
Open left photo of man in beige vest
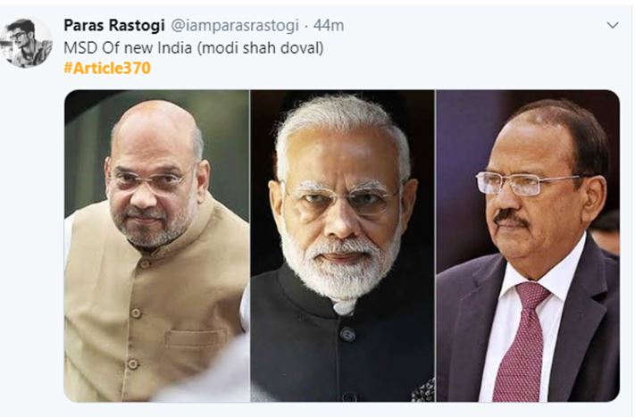click(156, 246)
